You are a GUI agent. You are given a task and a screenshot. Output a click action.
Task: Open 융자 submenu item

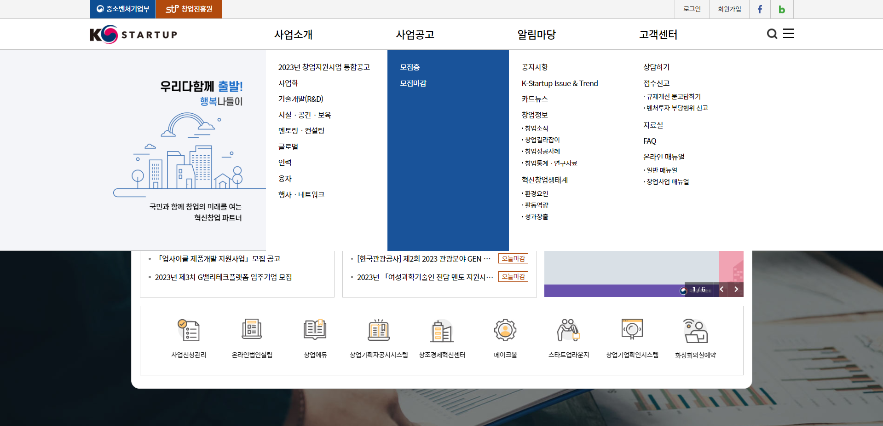point(285,179)
